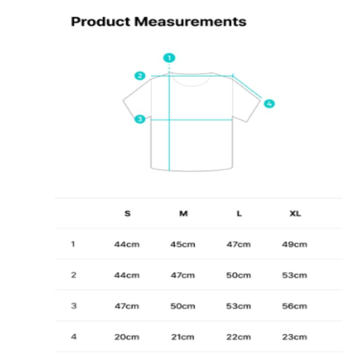Click row label 4 in the table
This screenshot has width=359, height=359.
(x=73, y=337)
